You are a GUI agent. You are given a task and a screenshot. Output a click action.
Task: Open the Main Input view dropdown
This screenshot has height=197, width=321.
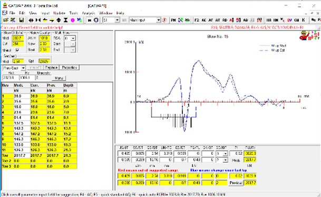[159, 20]
